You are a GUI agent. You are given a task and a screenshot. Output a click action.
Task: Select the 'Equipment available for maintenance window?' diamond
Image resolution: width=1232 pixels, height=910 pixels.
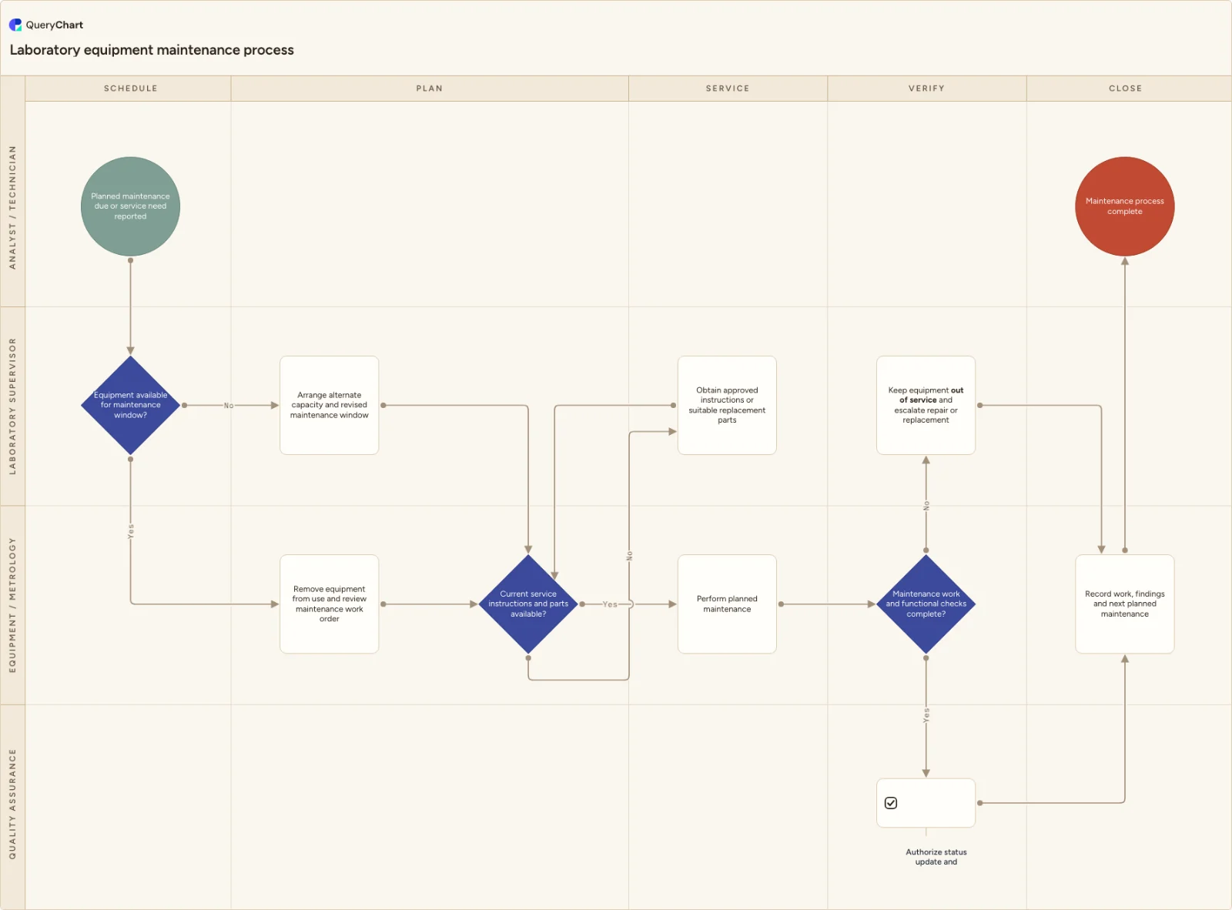pos(130,405)
